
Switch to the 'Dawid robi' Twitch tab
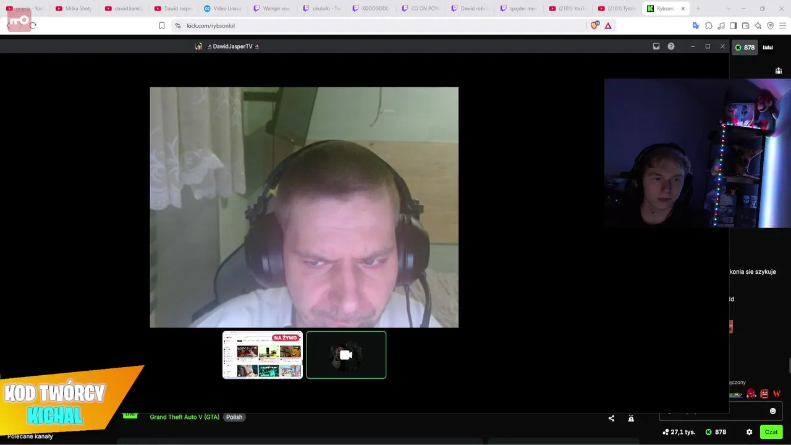pos(470,9)
